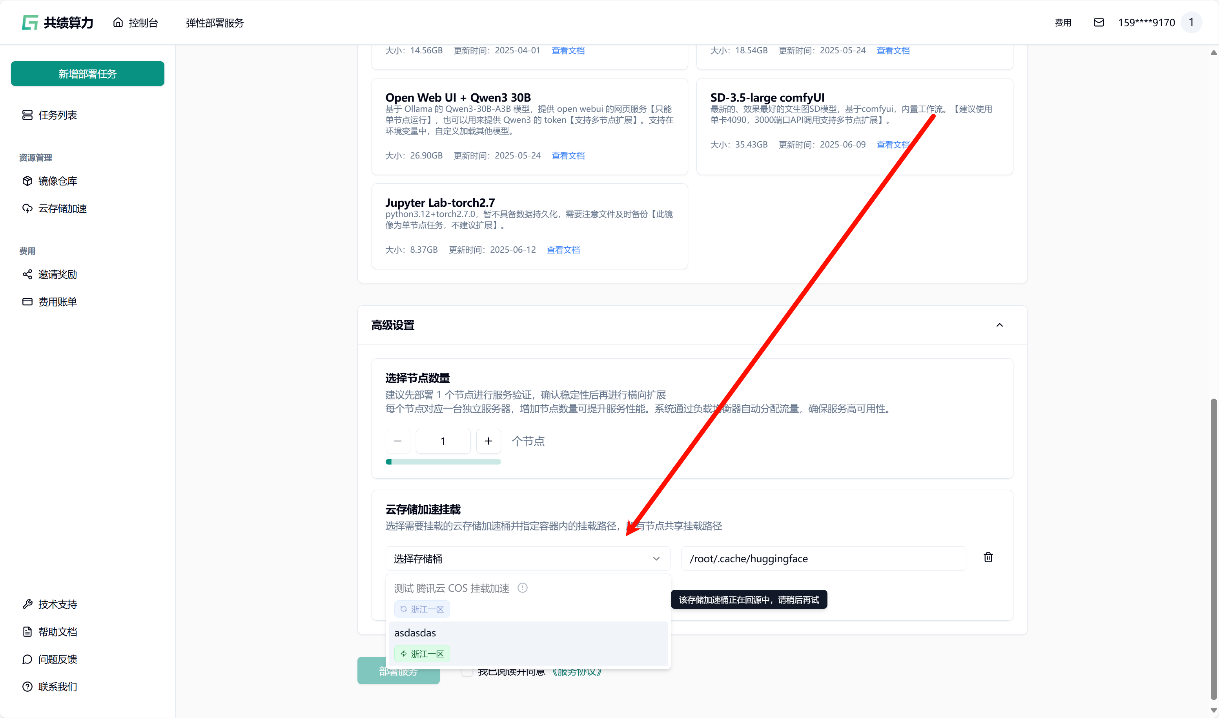1219x718 pixels.
Task: Click 问题反馈 in the sidebar
Action: pos(57,660)
